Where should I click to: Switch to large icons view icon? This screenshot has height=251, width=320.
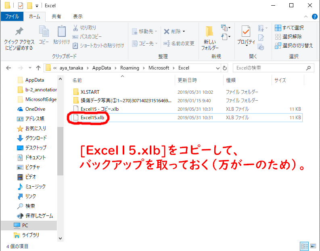[313, 246]
